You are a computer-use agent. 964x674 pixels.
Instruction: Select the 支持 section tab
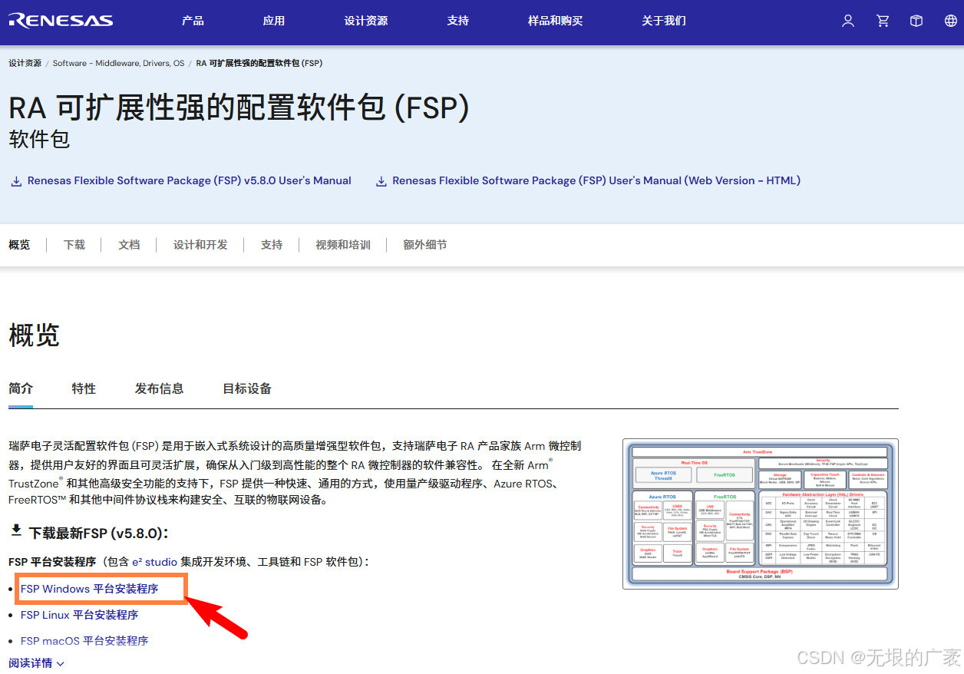[x=272, y=245]
